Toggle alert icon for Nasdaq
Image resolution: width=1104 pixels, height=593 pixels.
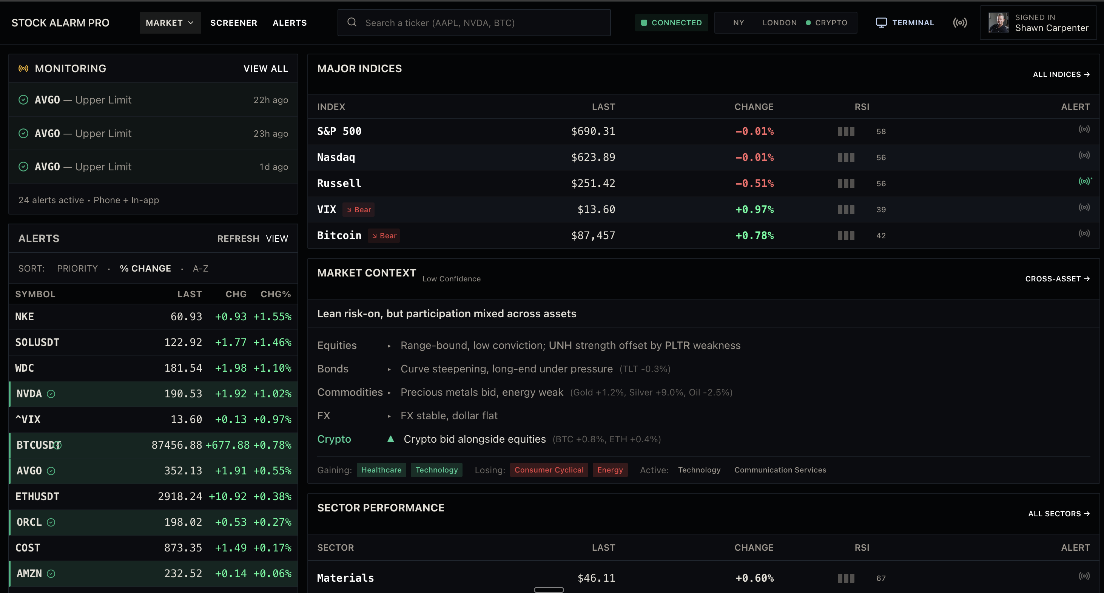click(1084, 155)
